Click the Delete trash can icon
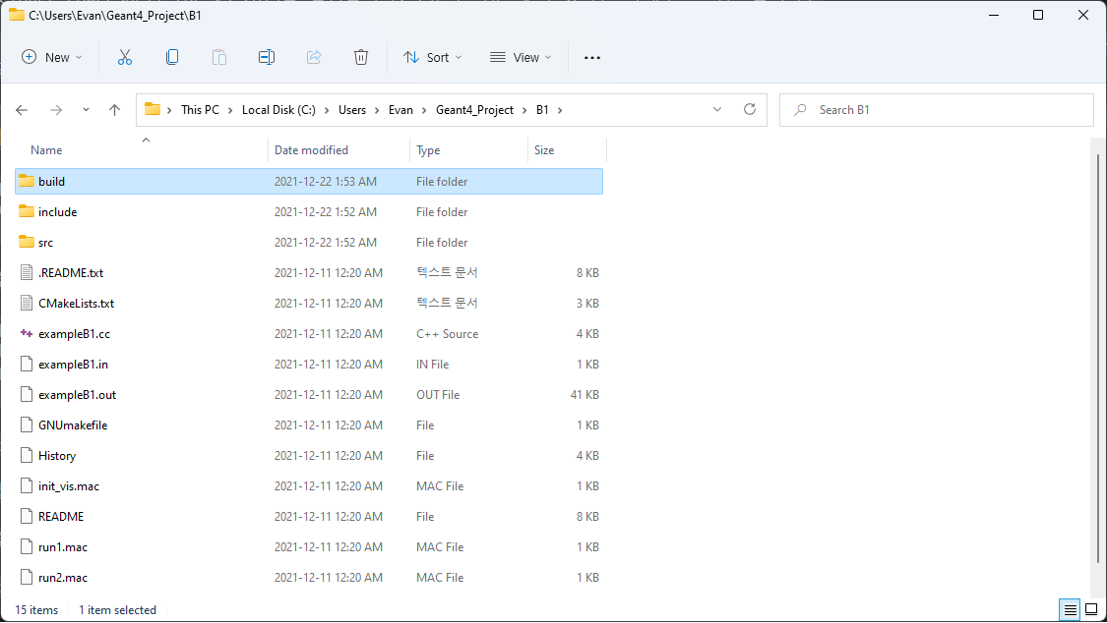 pos(361,58)
